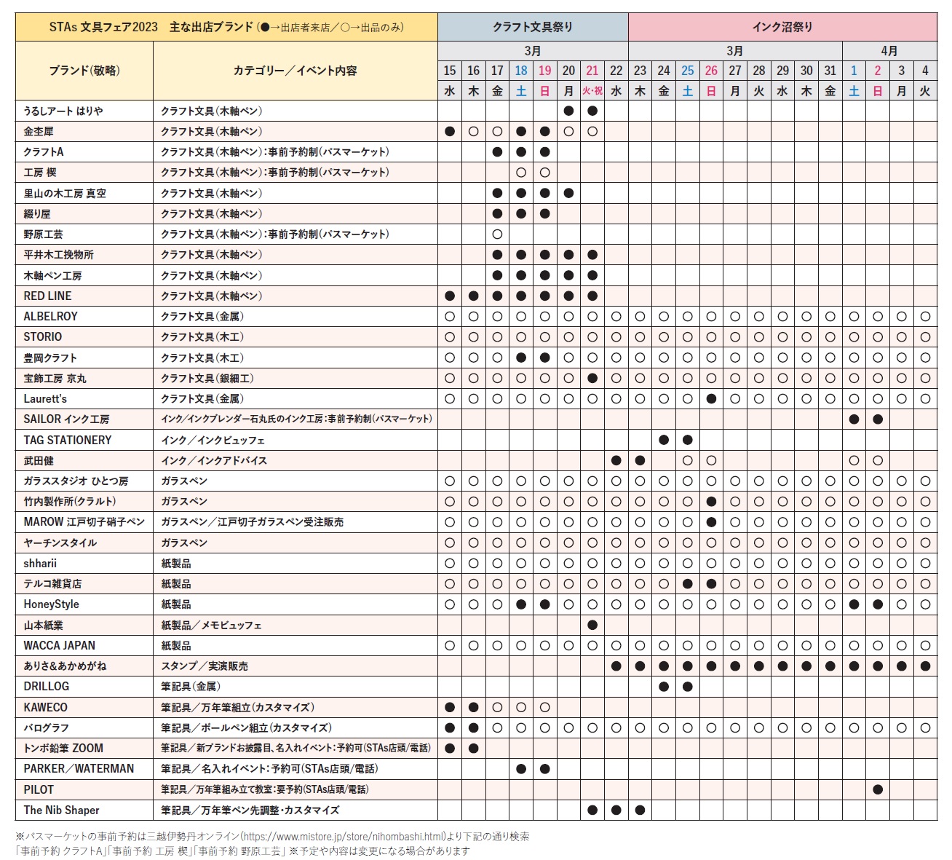This screenshot has height=860, width=952.
Task: Click the first filled circle in the うるしアート はりや row
Action: [568, 111]
